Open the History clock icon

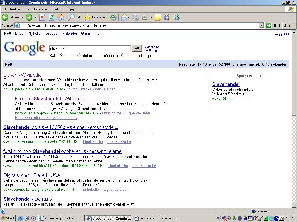coord(113,17)
